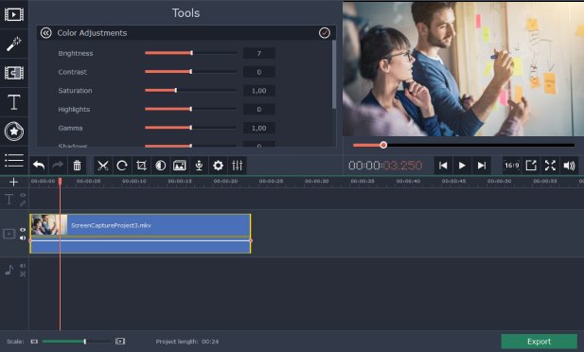Open the Color Adjustments tool
Image resolution: width=584 pixels, height=352 pixels.
[161, 166]
